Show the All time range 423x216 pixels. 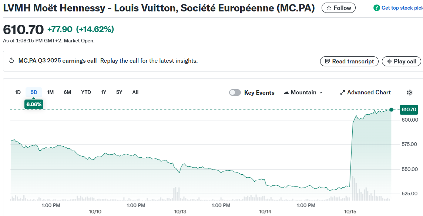pyautogui.click(x=135, y=92)
